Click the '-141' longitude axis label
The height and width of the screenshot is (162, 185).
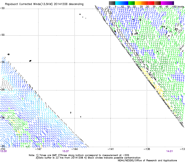(111, 149)
